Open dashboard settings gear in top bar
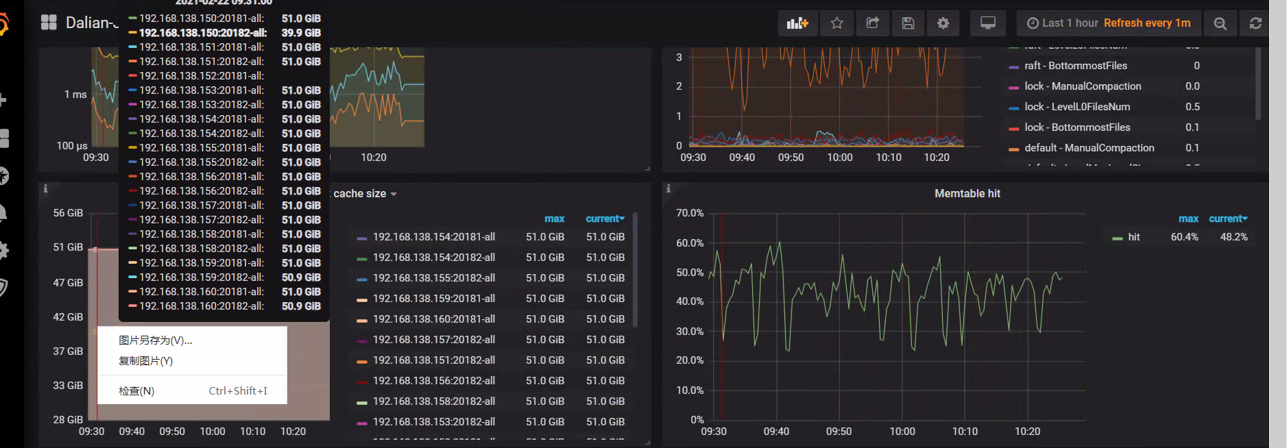The width and height of the screenshot is (1287, 448). [x=943, y=23]
